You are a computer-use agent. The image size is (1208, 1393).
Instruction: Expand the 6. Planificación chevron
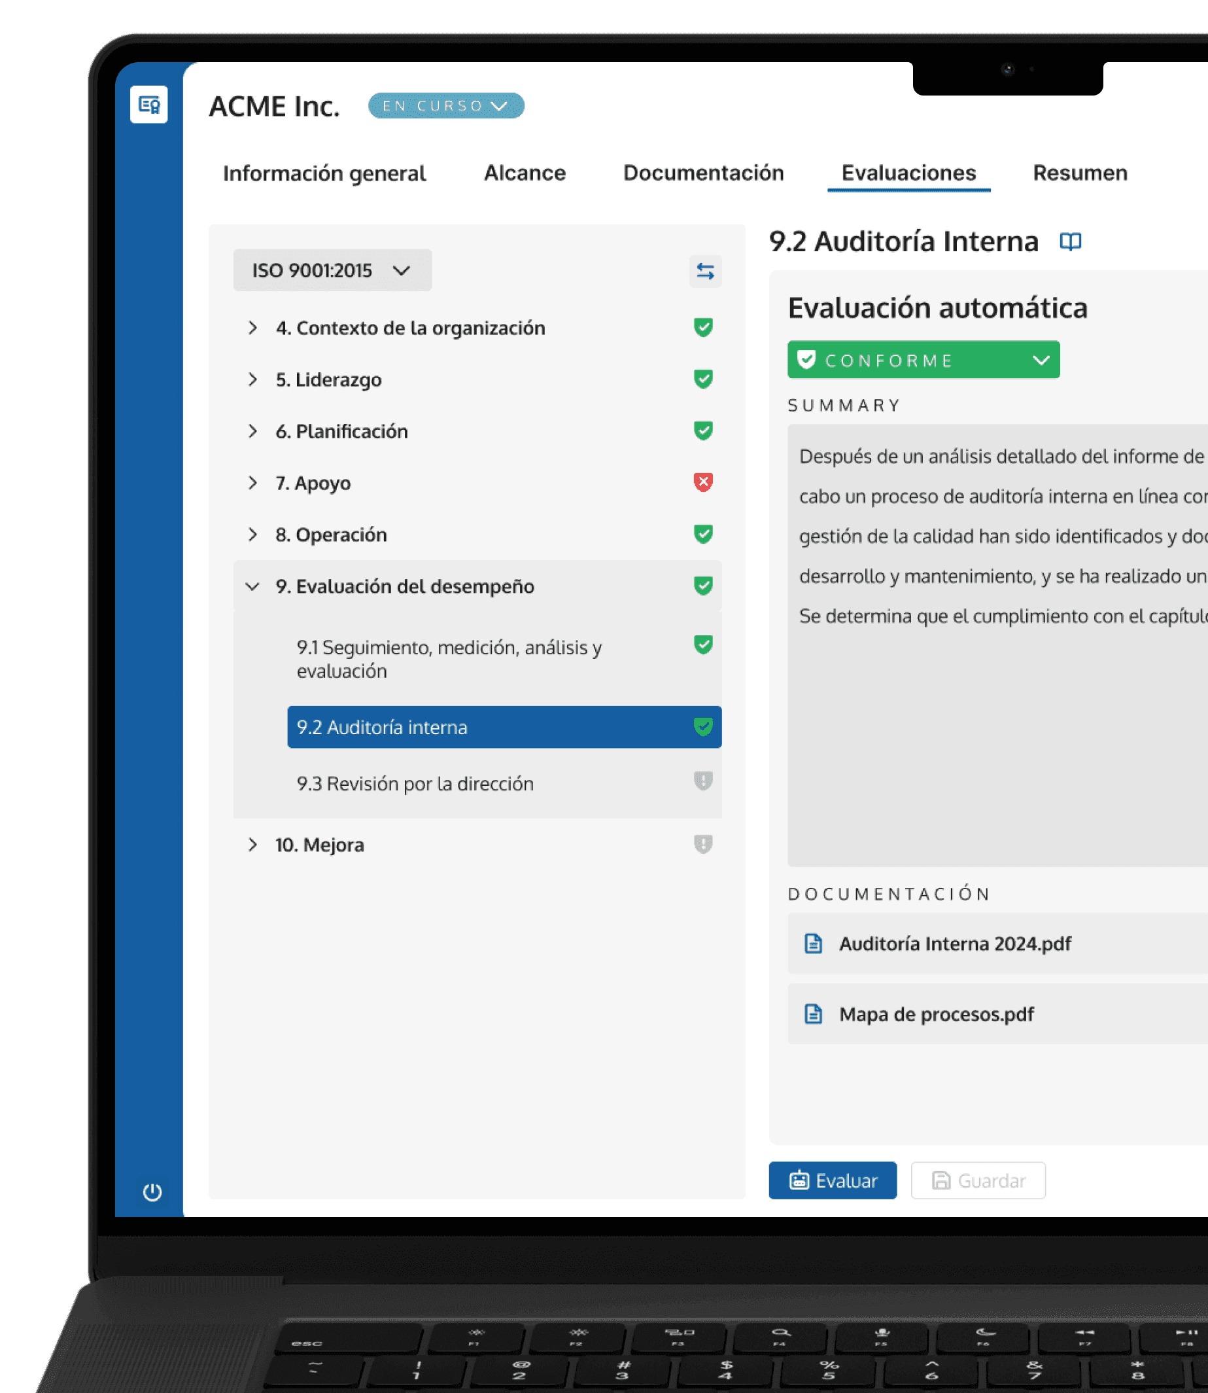253,432
